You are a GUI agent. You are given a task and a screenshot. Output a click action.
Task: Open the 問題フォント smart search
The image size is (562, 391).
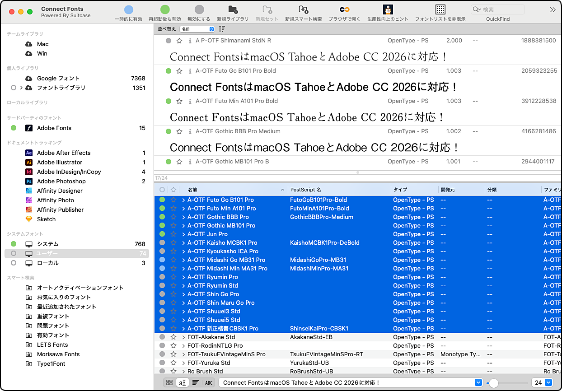point(53,326)
